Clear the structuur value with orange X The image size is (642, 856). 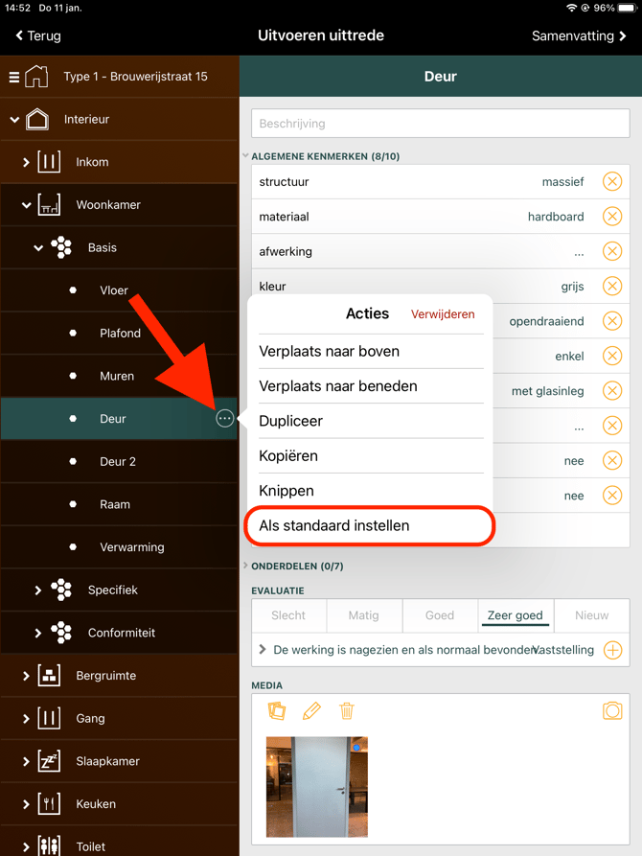tap(612, 181)
